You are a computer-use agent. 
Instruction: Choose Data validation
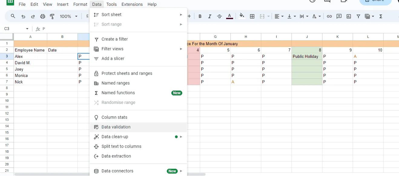tap(138, 127)
